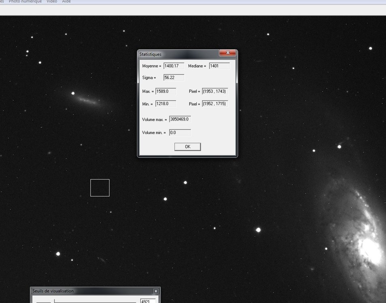Select the Volume min. field

coord(180,133)
